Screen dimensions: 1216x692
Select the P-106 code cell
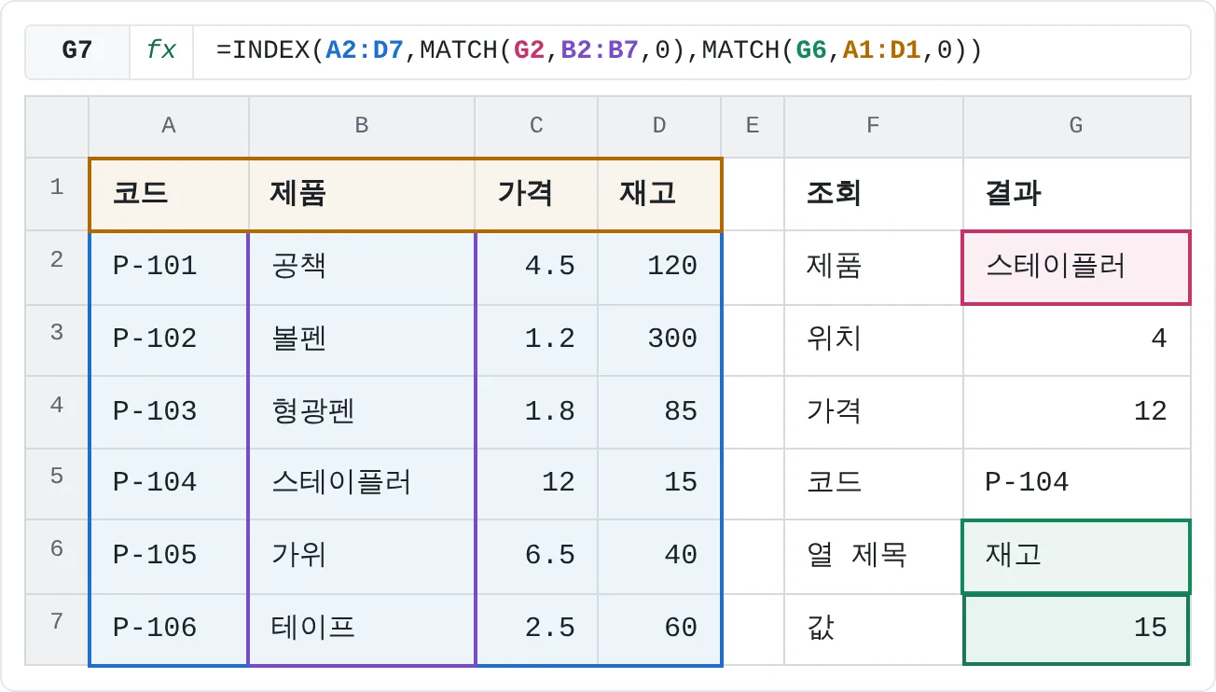pyautogui.click(x=169, y=629)
